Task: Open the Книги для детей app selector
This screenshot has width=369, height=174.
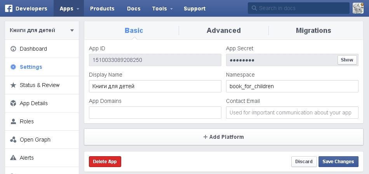Action: 42,30
